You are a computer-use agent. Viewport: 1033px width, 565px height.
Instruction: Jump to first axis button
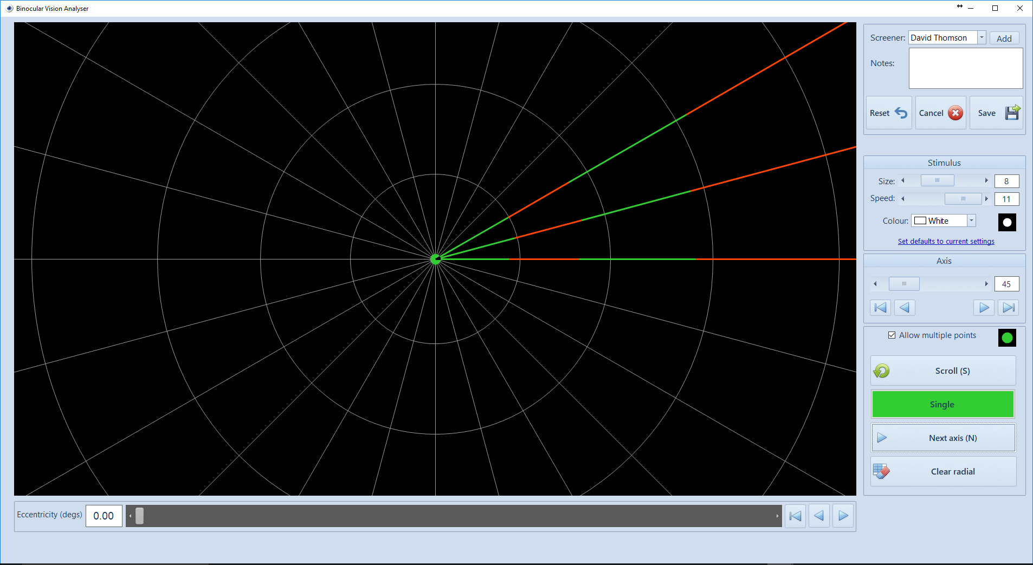click(881, 308)
